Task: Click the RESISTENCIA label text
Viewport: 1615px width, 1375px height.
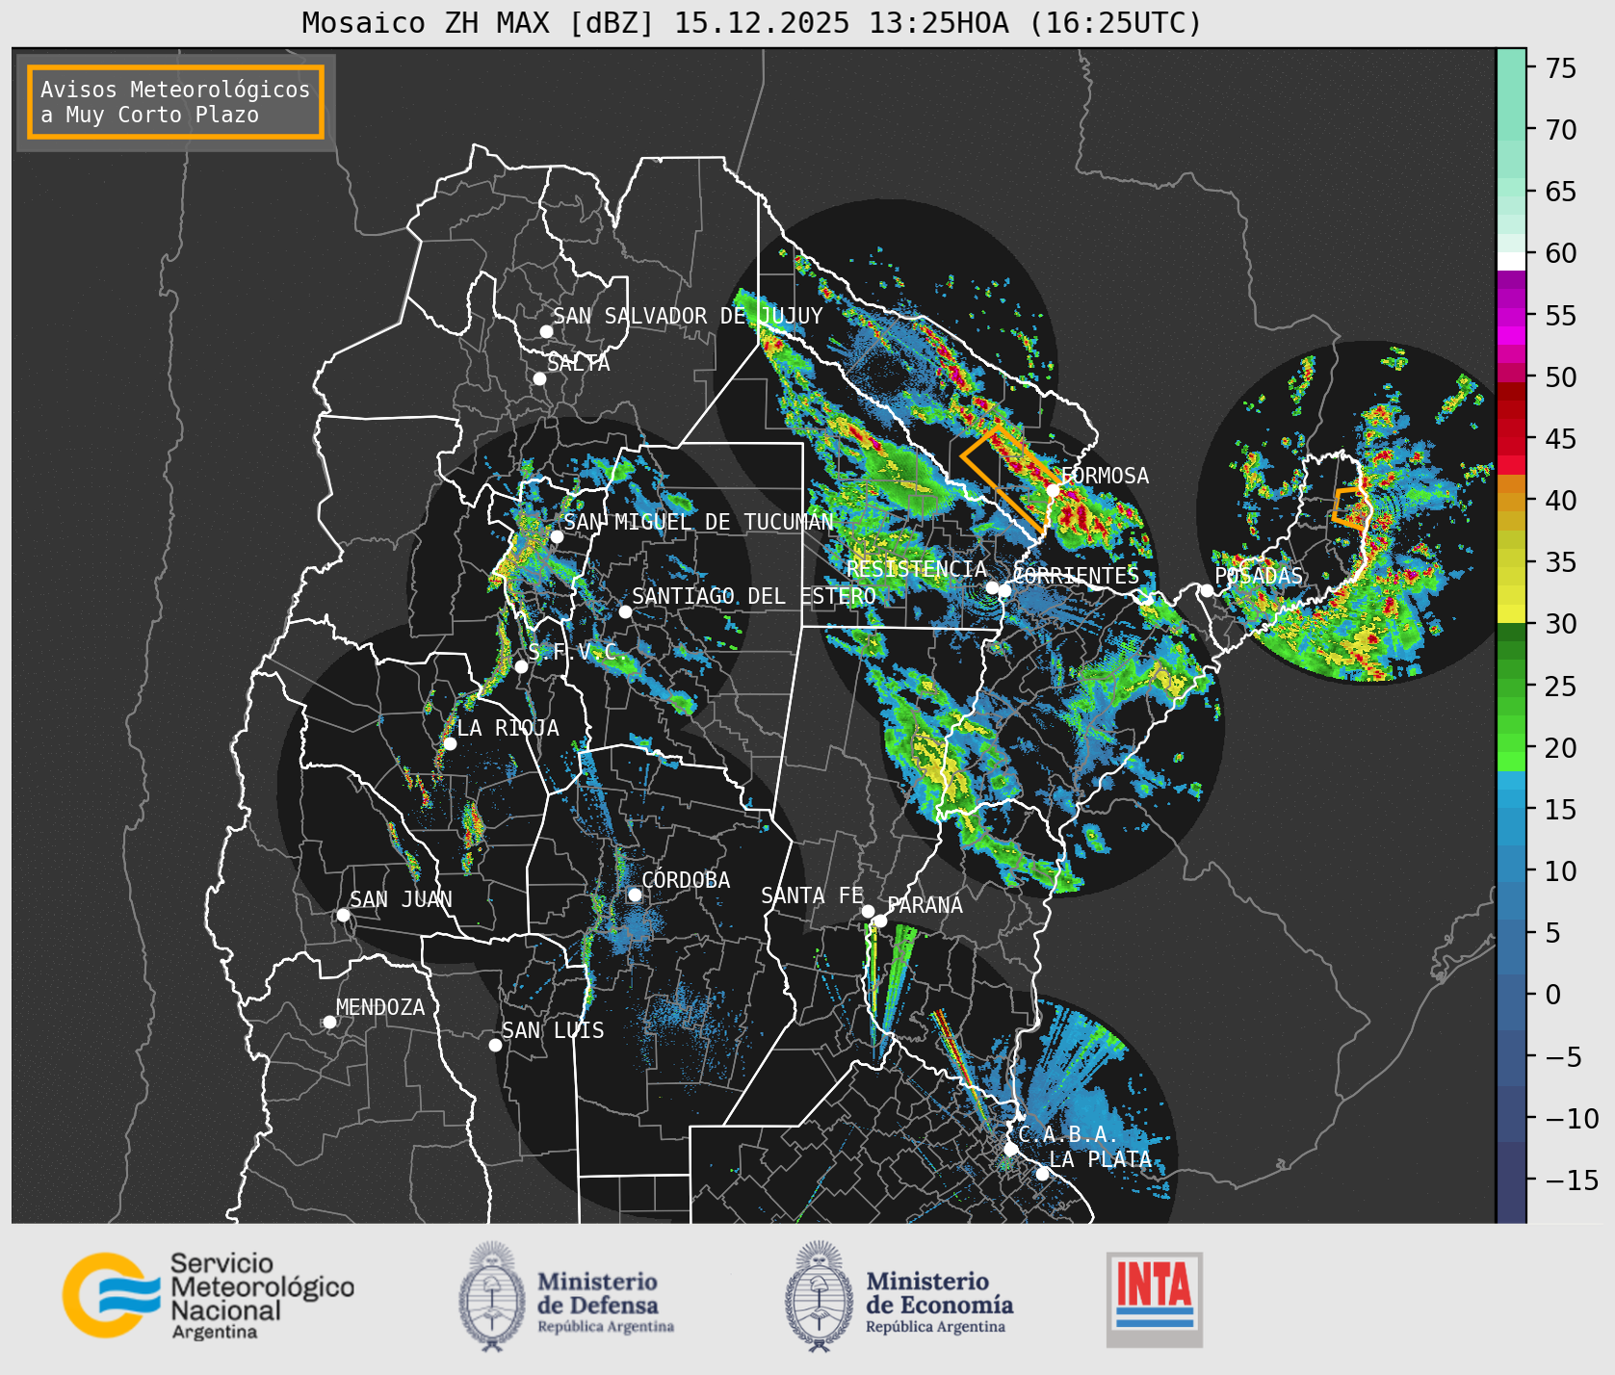Action: coord(917,569)
